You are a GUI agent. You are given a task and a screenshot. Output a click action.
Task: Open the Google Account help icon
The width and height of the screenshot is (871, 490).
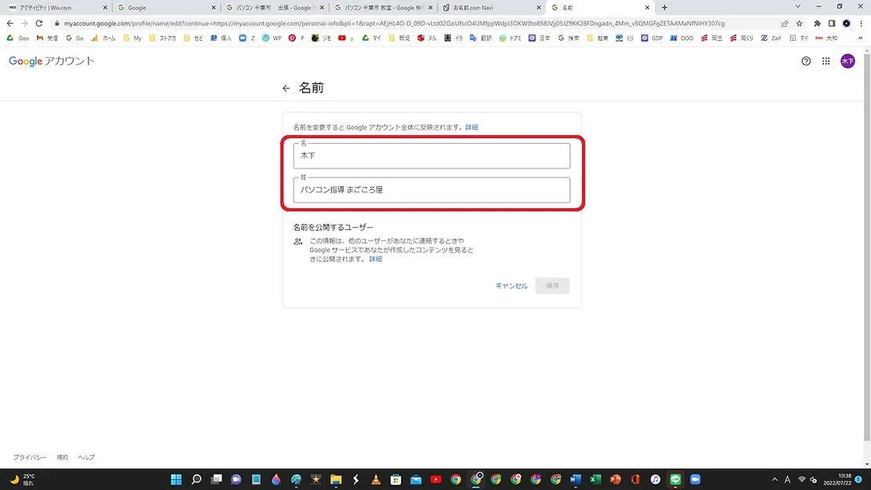point(806,61)
